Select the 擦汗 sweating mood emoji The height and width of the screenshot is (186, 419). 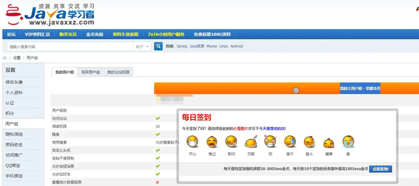click(x=290, y=142)
